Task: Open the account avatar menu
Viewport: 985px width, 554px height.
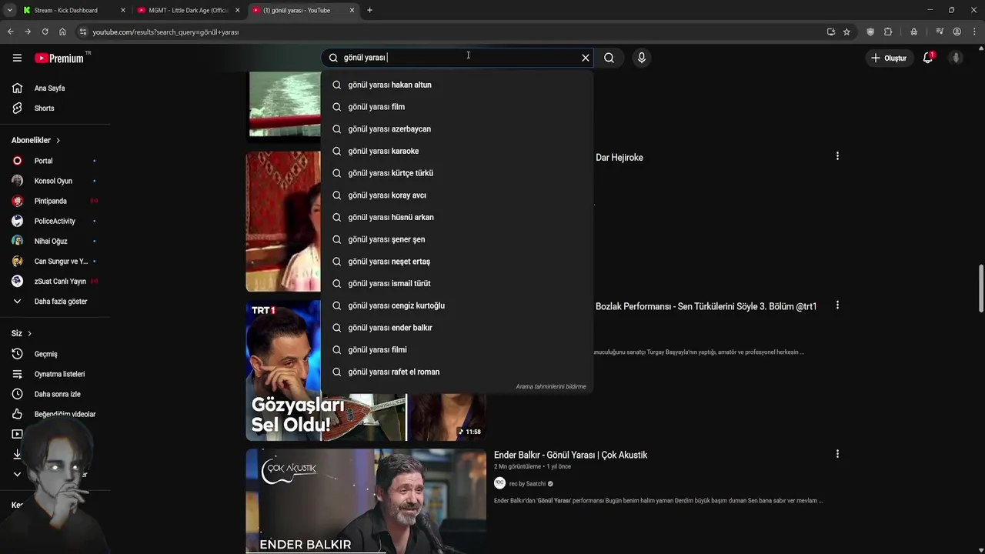Action: click(x=956, y=58)
